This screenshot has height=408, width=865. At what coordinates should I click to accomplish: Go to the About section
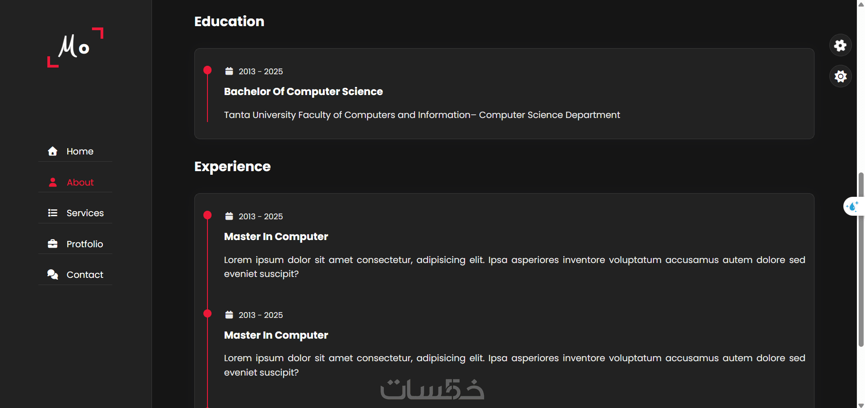pyautogui.click(x=80, y=182)
